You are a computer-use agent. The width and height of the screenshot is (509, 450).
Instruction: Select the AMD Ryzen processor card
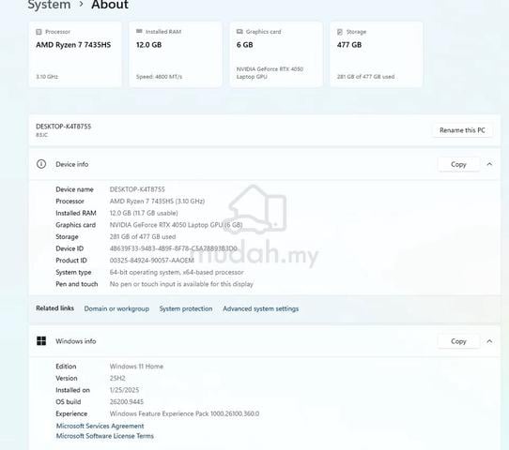[75, 54]
